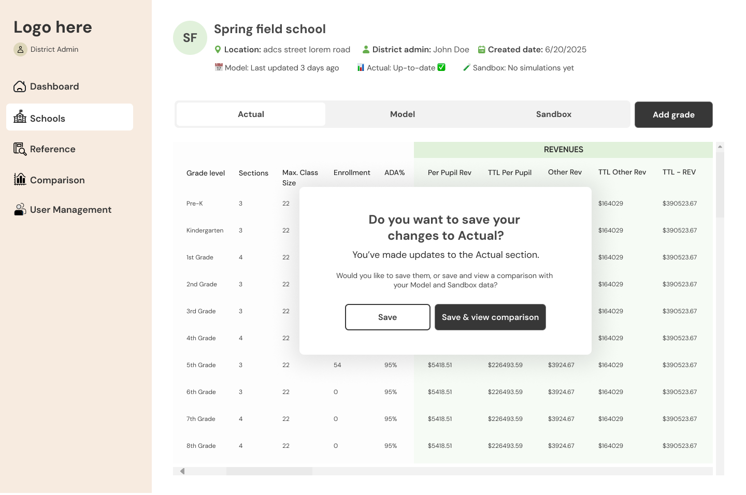This screenshot has height=495, width=746.
Task: Click the 7th Grade ADA% value
Action: [391, 419]
